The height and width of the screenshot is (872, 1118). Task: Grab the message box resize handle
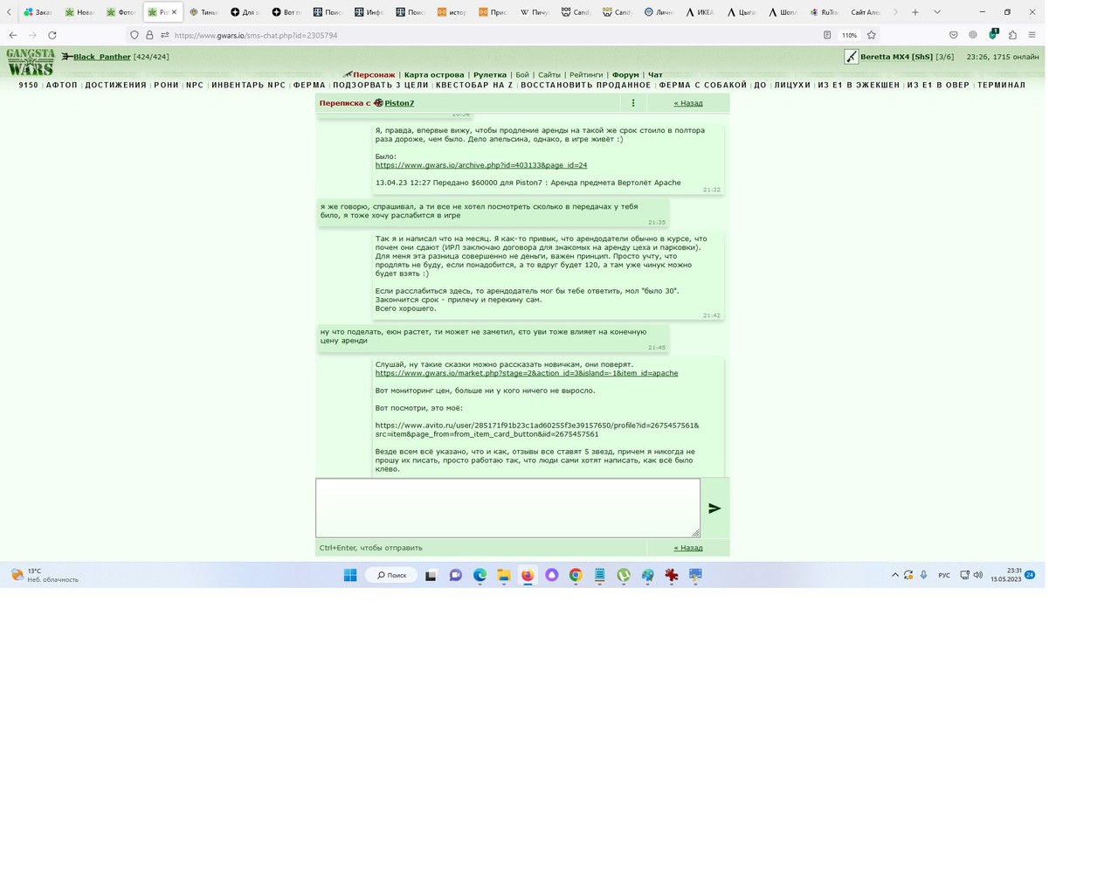click(695, 533)
